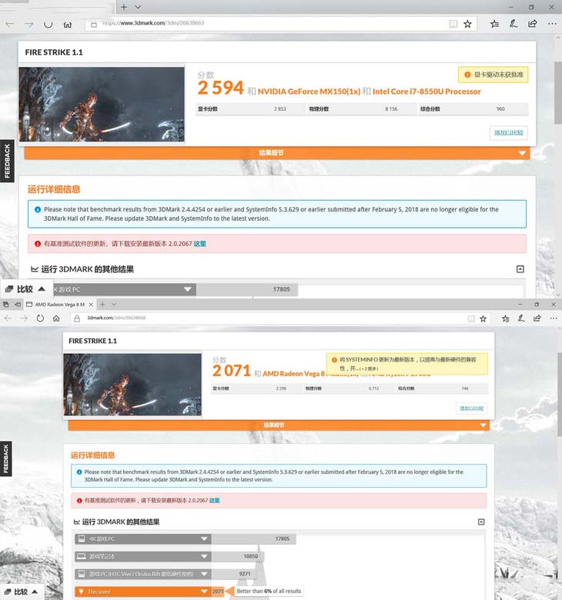This screenshot has width=562, height=600.
Task: Collapse other results section in bottom window
Action: [x=481, y=522]
